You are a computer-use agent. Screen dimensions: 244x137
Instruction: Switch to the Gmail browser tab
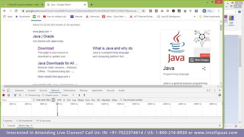[x=23, y=5]
